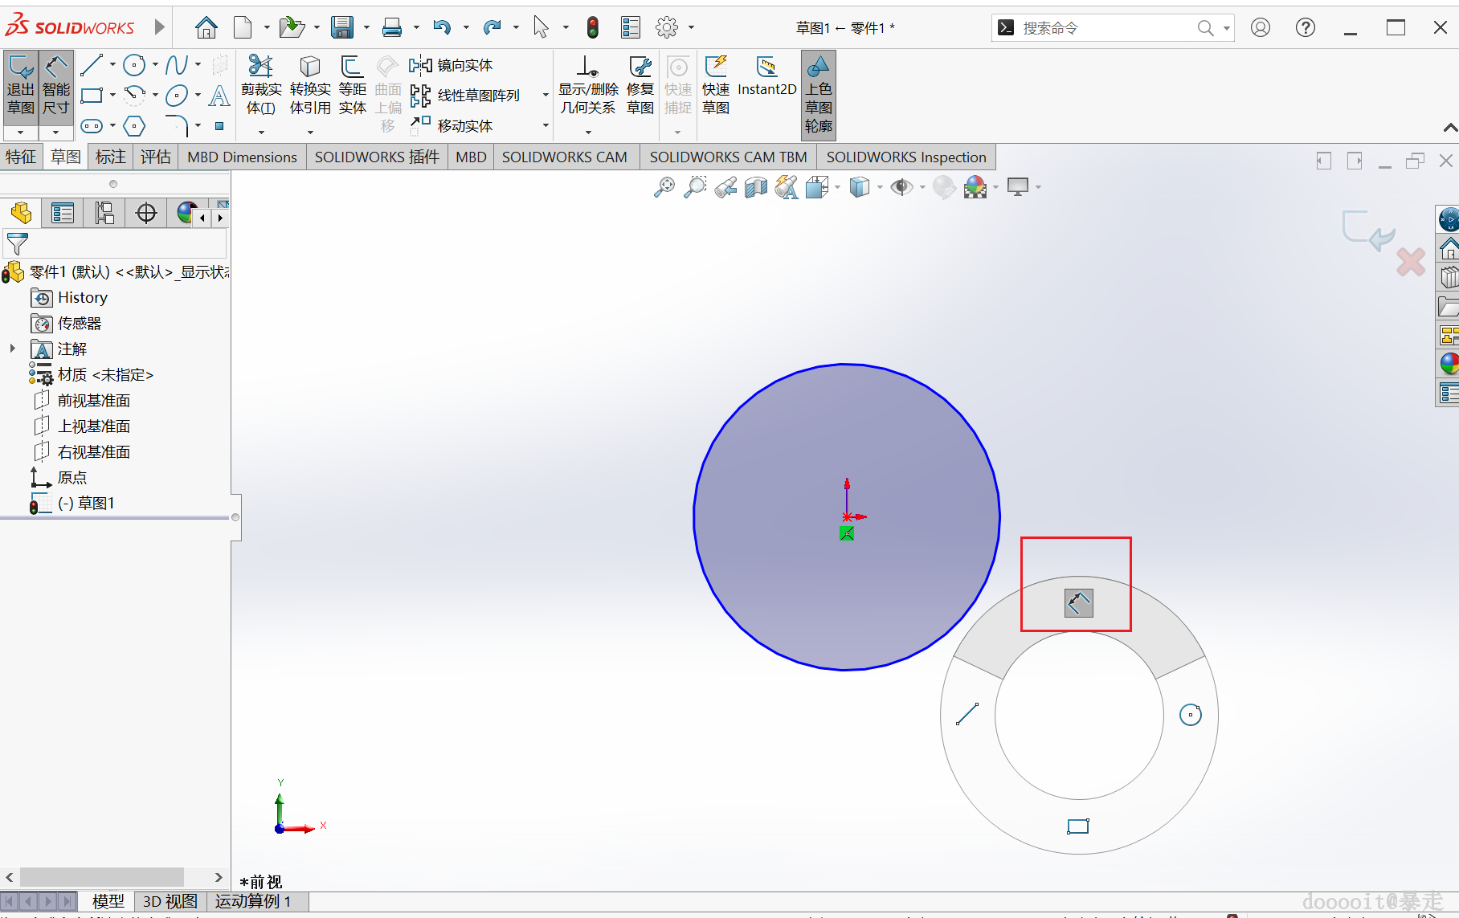Viewport: 1459px width, 918px height.
Task: Open Repair Sketch (修复草图) tool
Action: pyautogui.click(x=640, y=87)
